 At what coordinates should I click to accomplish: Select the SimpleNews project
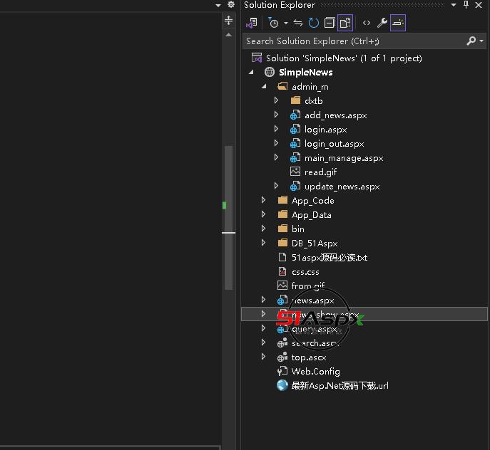click(305, 73)
